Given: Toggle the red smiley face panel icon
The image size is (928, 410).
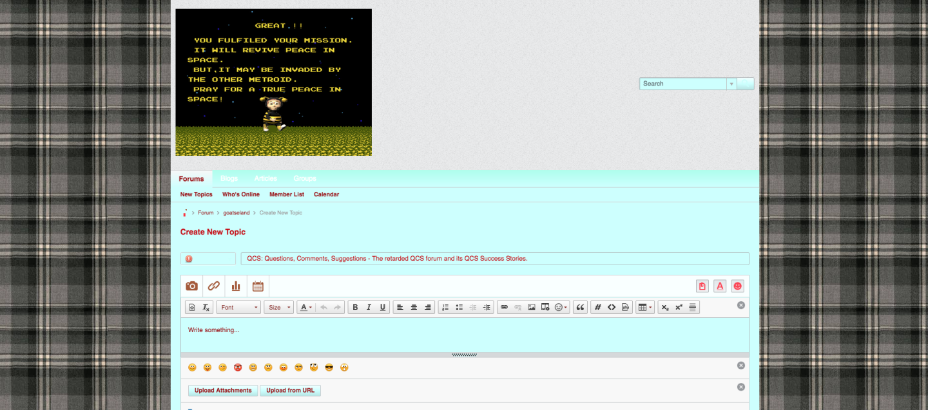Looking at the screenshot, I should (x=737, y=286).
